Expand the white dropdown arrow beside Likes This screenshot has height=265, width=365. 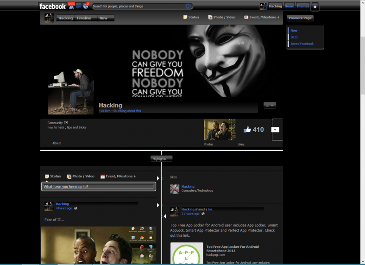(x=275, y=130)
